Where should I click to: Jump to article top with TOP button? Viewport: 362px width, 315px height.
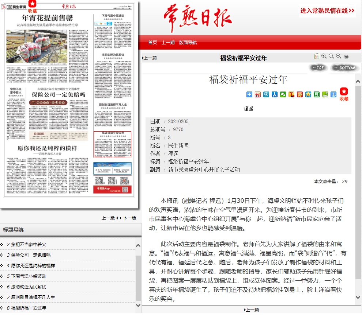point(318,68)
